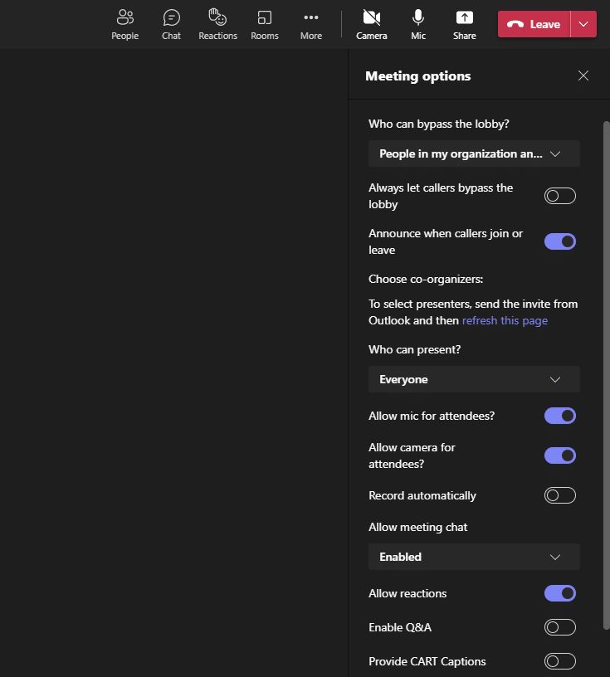Open the Who can bypass the lobby dropdown
The height and width of the screenshot is (677, 610).
[473, 153]
